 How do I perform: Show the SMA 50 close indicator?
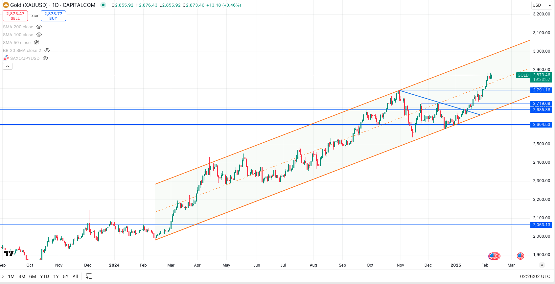(x=36, y=42)
